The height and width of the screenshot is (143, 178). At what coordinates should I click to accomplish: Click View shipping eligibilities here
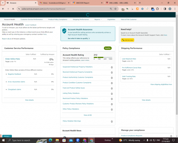[x=161, y=84]
